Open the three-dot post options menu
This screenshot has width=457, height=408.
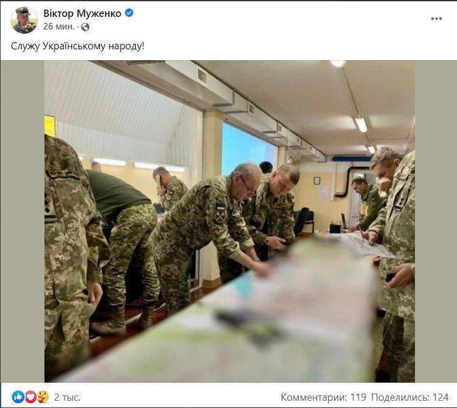click(436, 19)
